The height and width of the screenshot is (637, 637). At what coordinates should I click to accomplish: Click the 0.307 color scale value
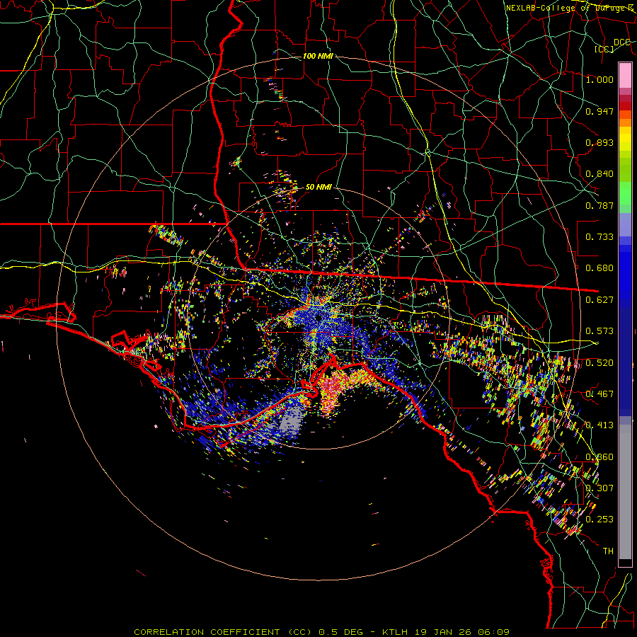coord(599,488)
